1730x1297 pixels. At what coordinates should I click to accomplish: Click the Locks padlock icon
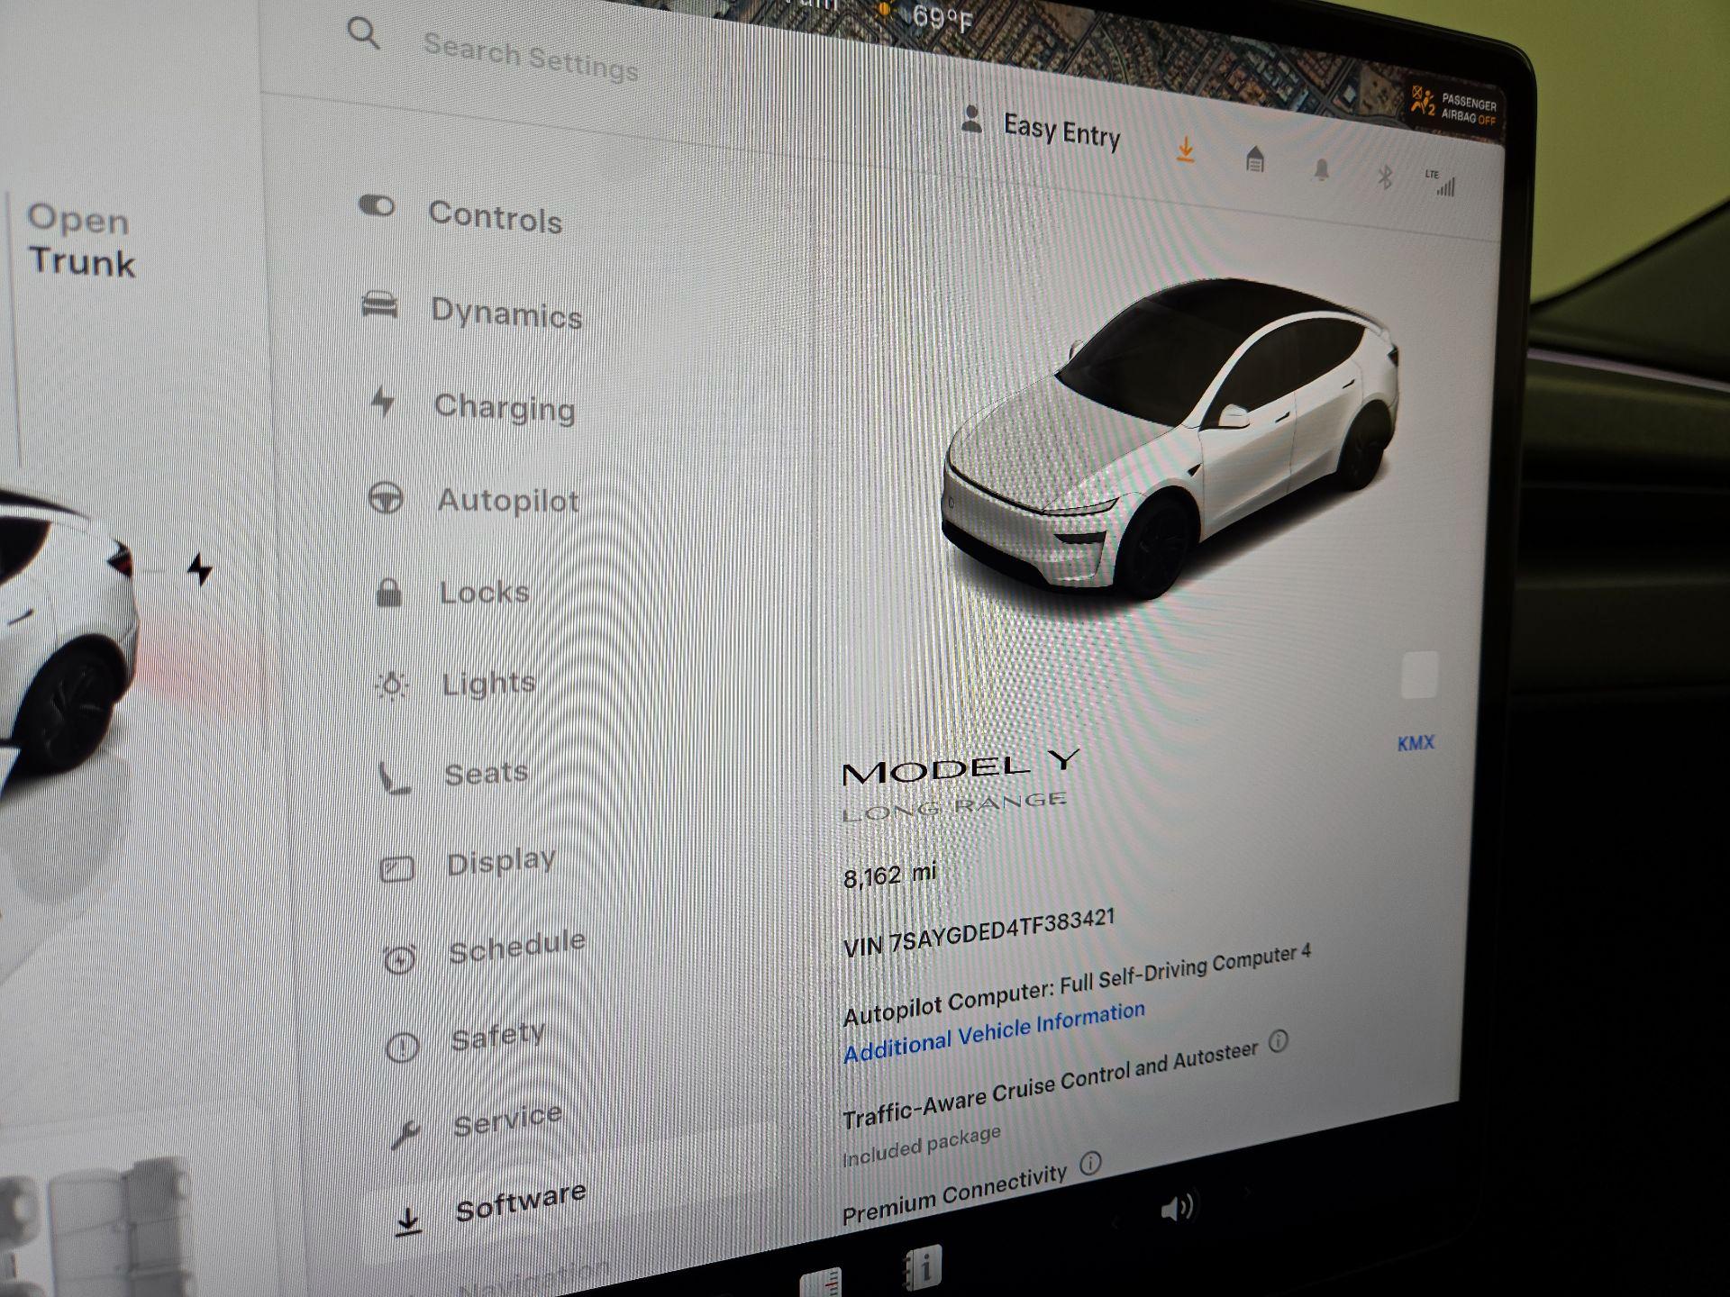(x=388, y=592)
